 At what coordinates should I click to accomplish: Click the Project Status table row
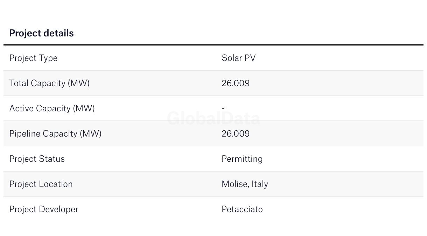coord(213,159)
